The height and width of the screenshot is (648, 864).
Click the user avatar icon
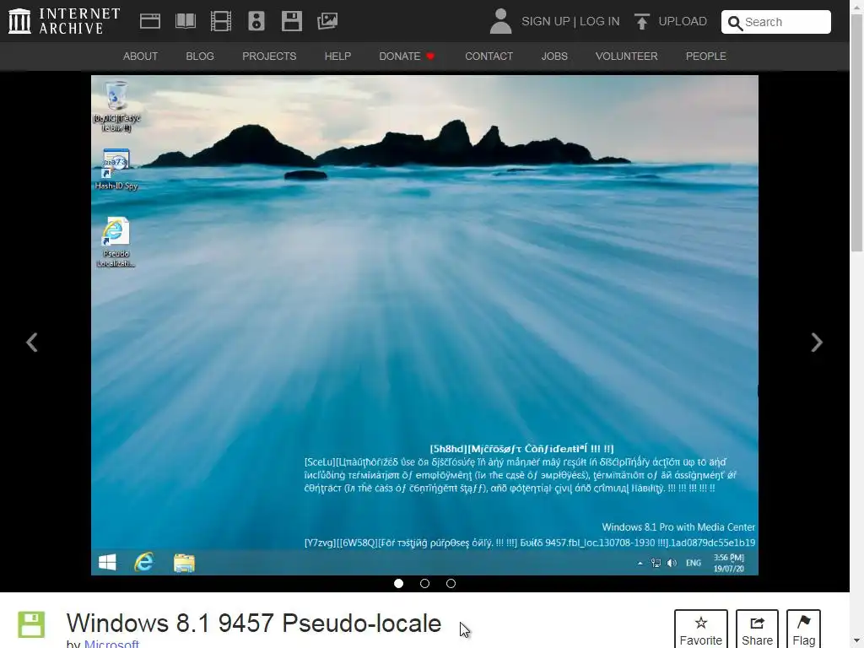click(x=500, y=21)
